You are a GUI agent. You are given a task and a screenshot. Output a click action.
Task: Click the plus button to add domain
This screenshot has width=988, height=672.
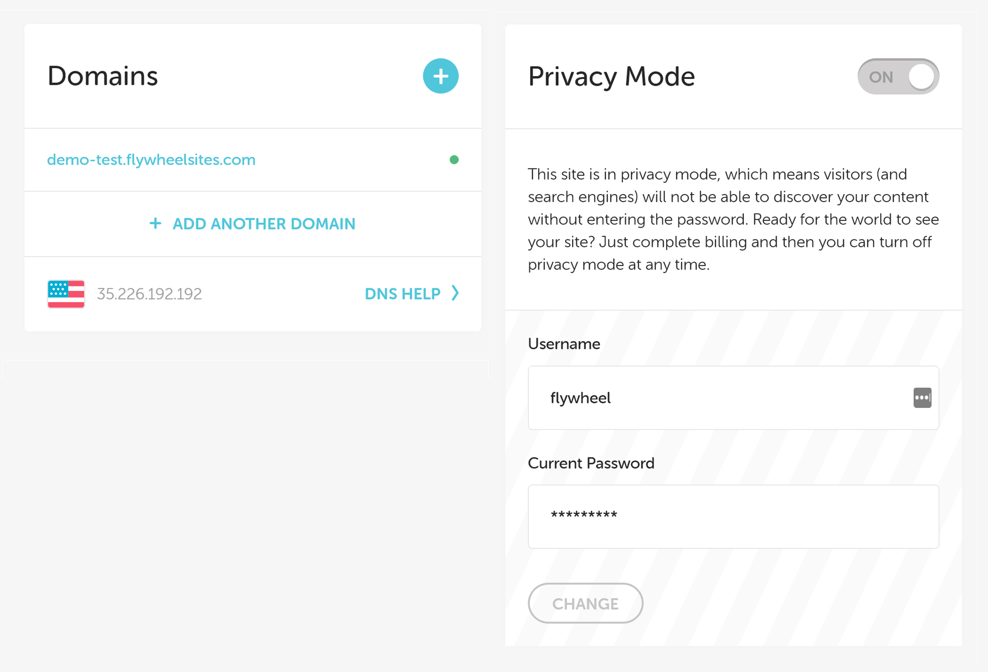[440, 75]
